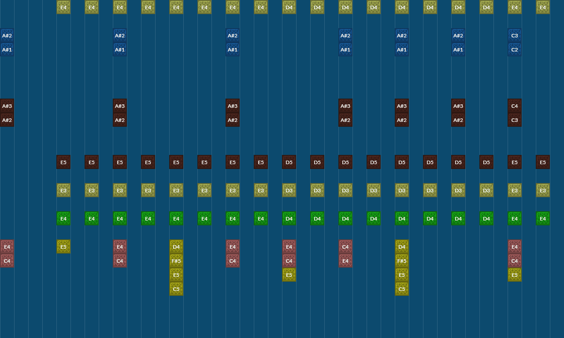Choose the rightmost olive E3 note
The height and width of the screenshot is (338, 564).
click(x=543, y=191)
